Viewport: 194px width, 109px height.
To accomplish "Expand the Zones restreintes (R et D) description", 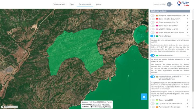I will [x=188, y=22].
